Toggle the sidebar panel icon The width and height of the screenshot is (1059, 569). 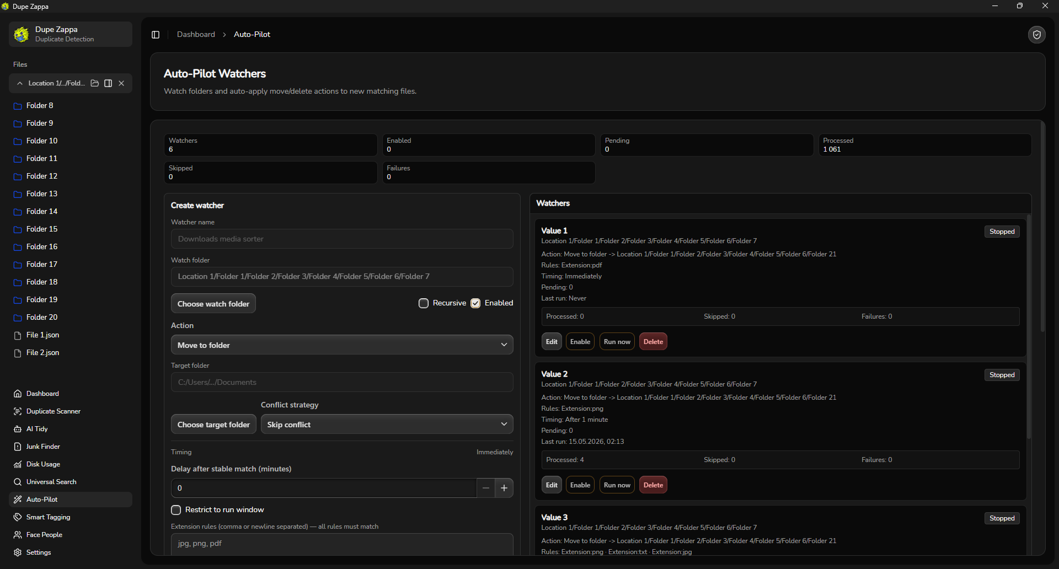(x=156, y=35)
